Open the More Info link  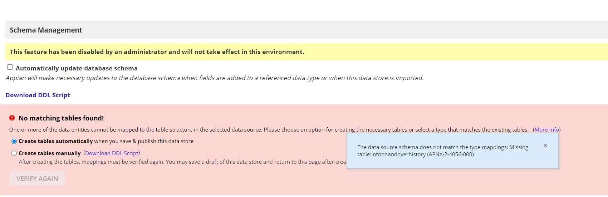coord(546,130)
